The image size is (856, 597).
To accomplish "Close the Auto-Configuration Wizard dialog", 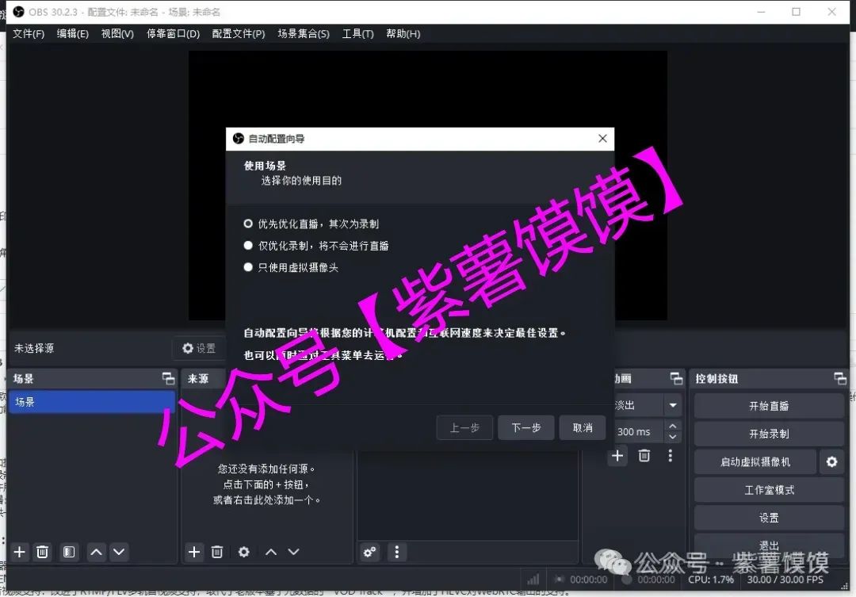I will (x=602, y=139).
